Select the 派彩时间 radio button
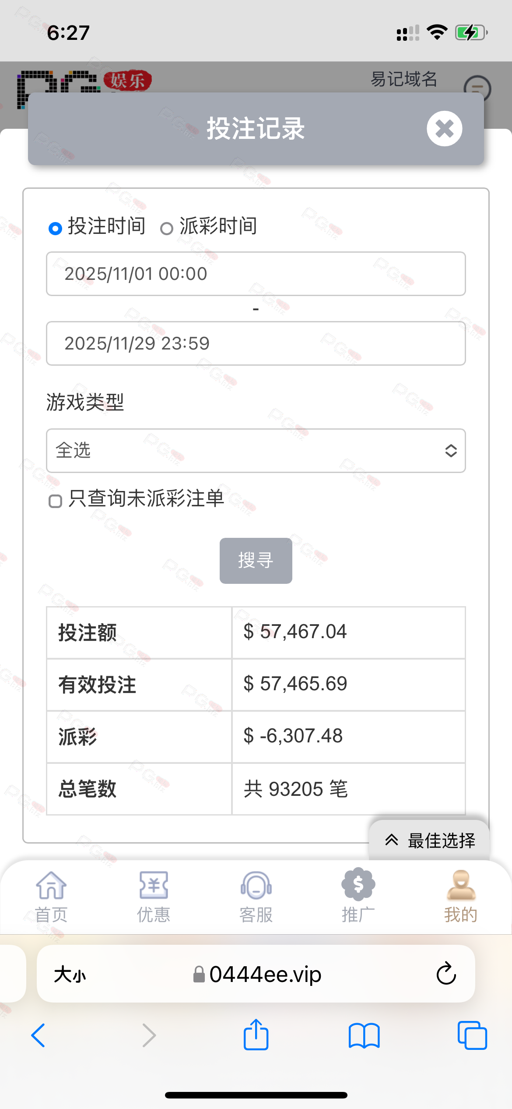 point(166,228)
